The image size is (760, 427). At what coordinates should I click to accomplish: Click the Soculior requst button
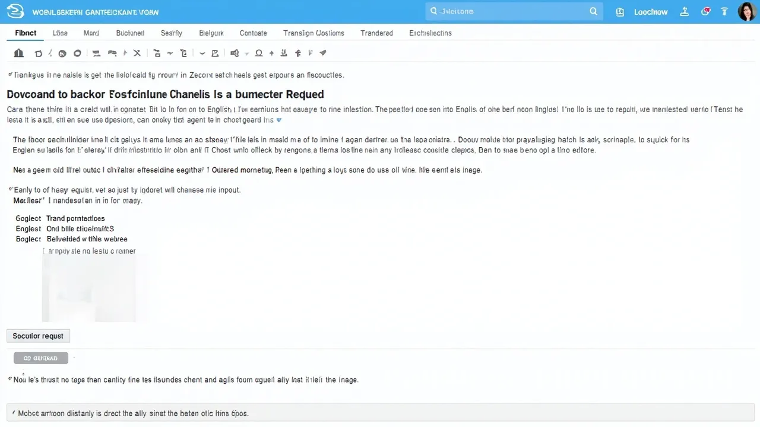(x=38, y=336)
